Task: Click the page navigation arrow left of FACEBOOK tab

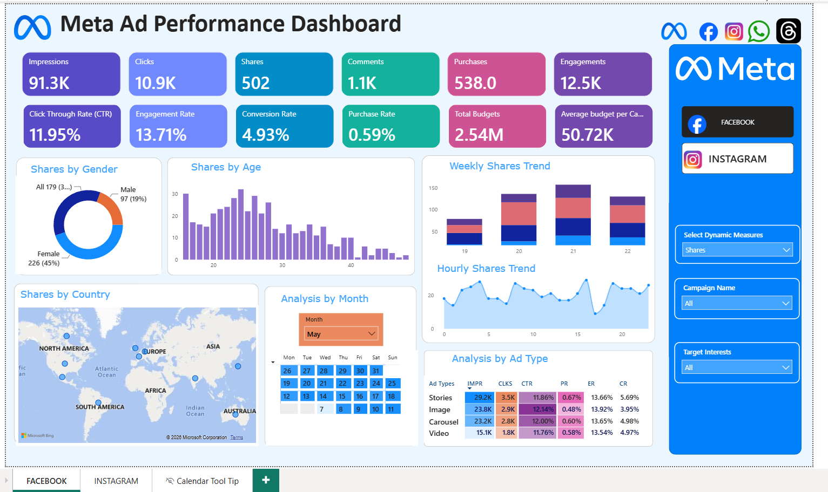Action: (6, 480)
